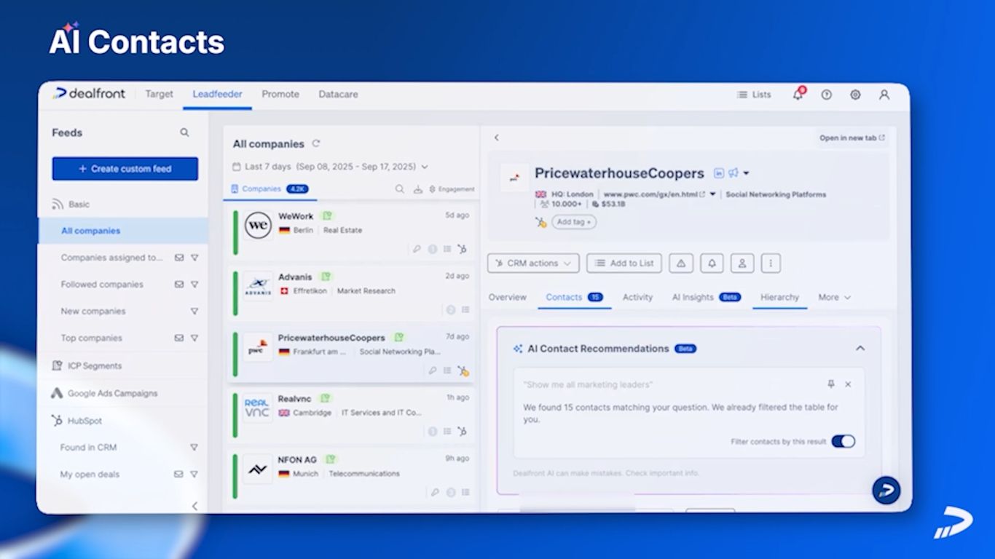The height and width of the screenshot is (559, 995).
Task: Open the CRM actions dropdown
Action: (533, 263)
